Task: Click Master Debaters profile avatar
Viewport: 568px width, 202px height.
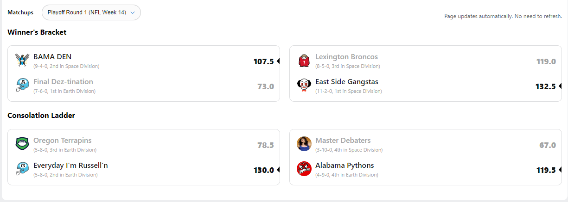Action: coord(304,144)
